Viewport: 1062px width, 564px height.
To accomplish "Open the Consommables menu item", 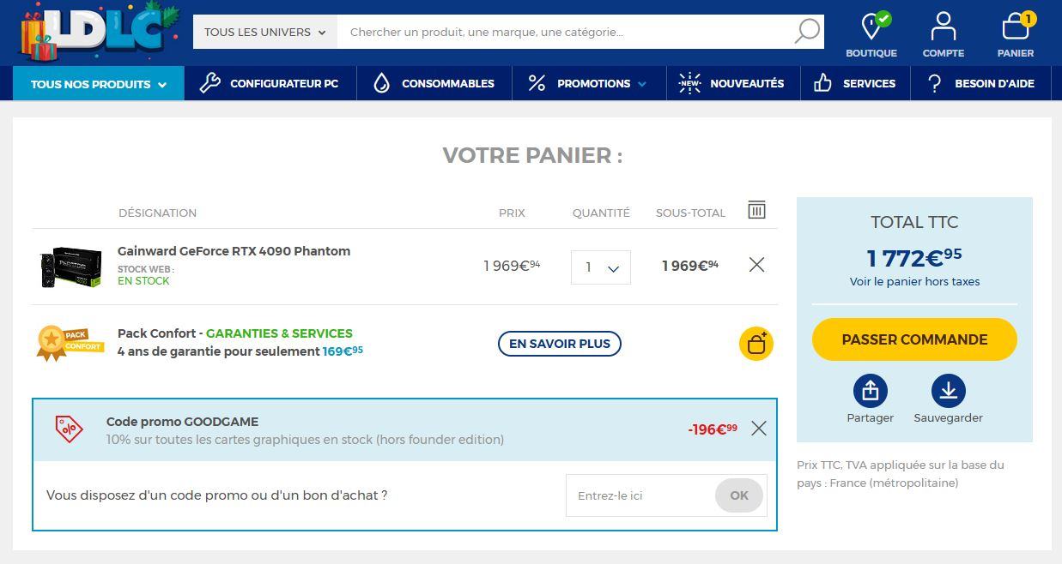I will [434, 83].
